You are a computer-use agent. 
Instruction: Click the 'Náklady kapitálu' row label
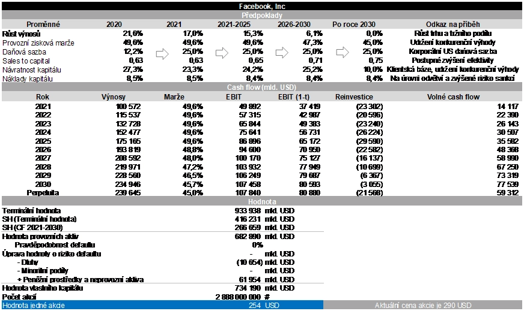pos(27,79)
